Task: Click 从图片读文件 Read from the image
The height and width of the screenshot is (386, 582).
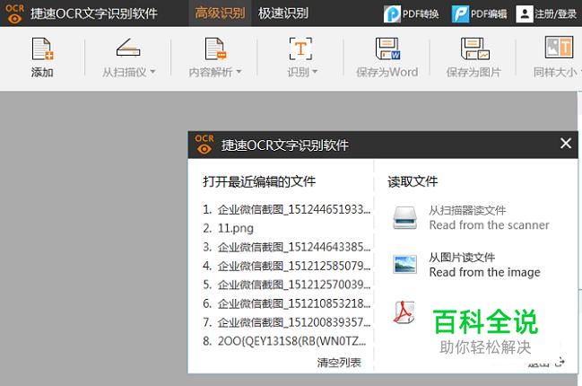Action: point(484,265)
